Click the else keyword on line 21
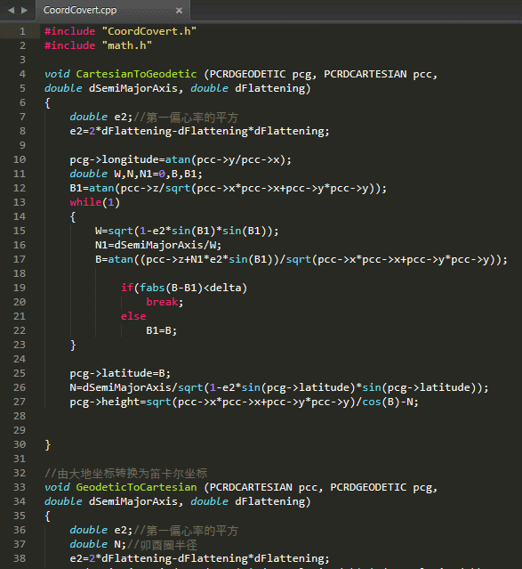Viewport: 522px width, 569px height. (x=133, y=316)
